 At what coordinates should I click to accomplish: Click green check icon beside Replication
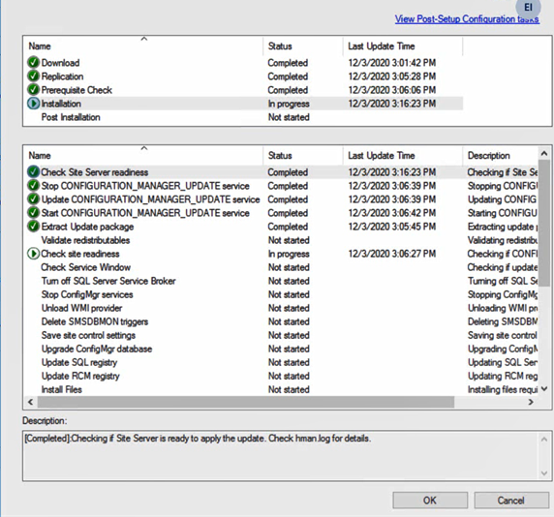tap(33, 76)
